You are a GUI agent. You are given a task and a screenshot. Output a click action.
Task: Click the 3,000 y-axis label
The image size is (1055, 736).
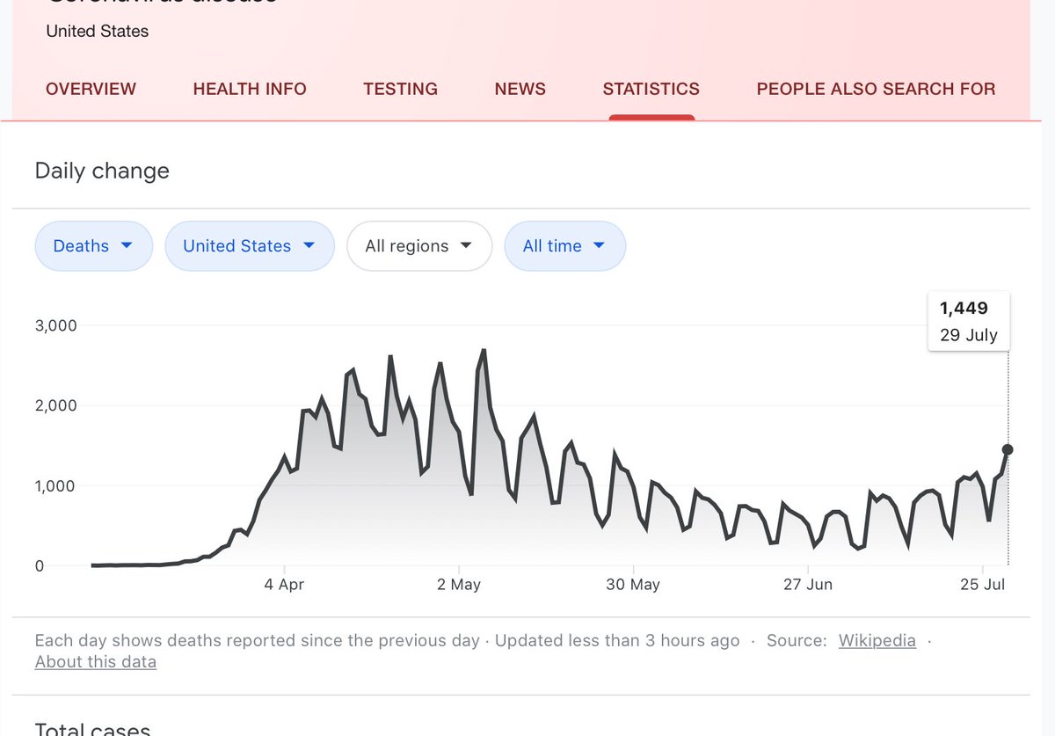56,325
